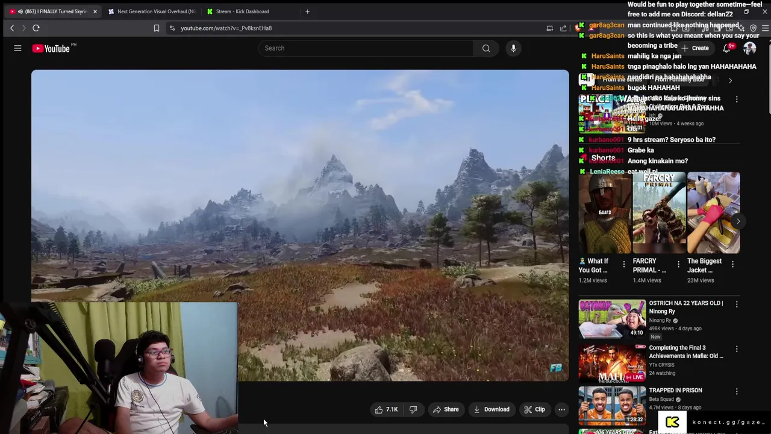Show the next shorts with the right arrow
Viewport: 771px width, 434px height.
pyautogui.click(x=738, y=221)
